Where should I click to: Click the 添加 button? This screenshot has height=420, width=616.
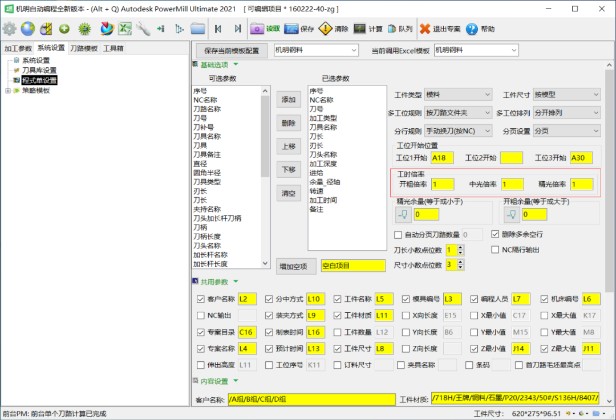[289, 100]
